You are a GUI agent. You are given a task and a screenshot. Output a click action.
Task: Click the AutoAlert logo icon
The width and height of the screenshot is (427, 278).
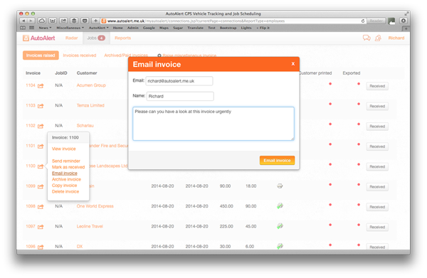[x=26, y=38]
